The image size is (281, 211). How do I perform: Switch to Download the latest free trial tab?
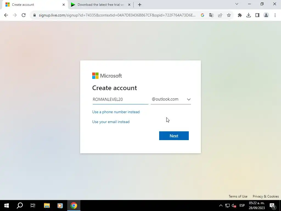[100, 5]
